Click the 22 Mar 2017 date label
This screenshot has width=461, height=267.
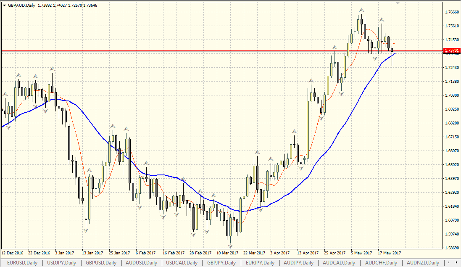(x=254, y=253)
